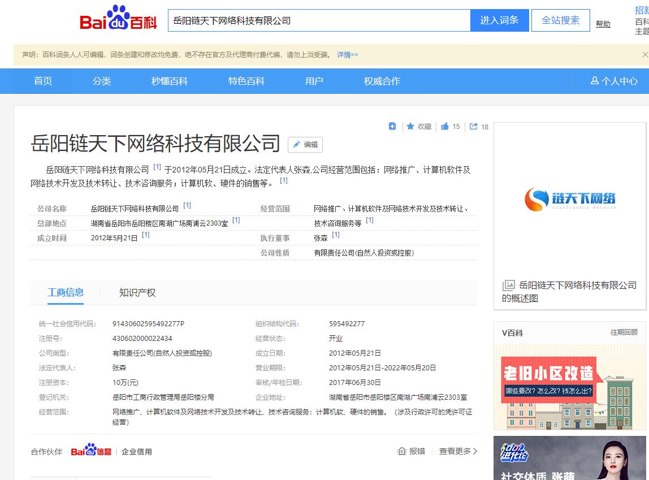
Task: Select the 工商信息 tab
Action: [x=66, y=292]
